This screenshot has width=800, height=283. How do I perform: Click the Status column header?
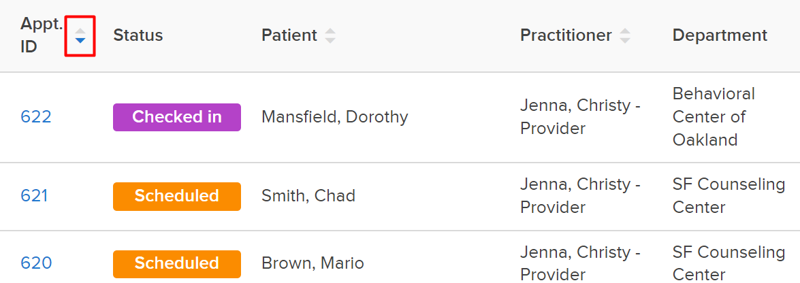pos(138,35)
